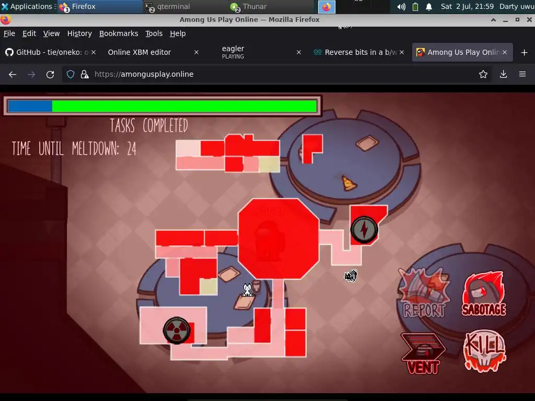Close the Reverse bits tab

click(x=402, y=52)
